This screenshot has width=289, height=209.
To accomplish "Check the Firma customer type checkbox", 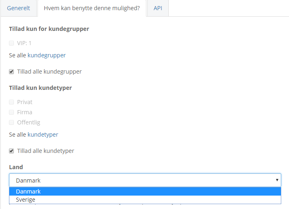I will pyautogui.click(x=11, y=112).
